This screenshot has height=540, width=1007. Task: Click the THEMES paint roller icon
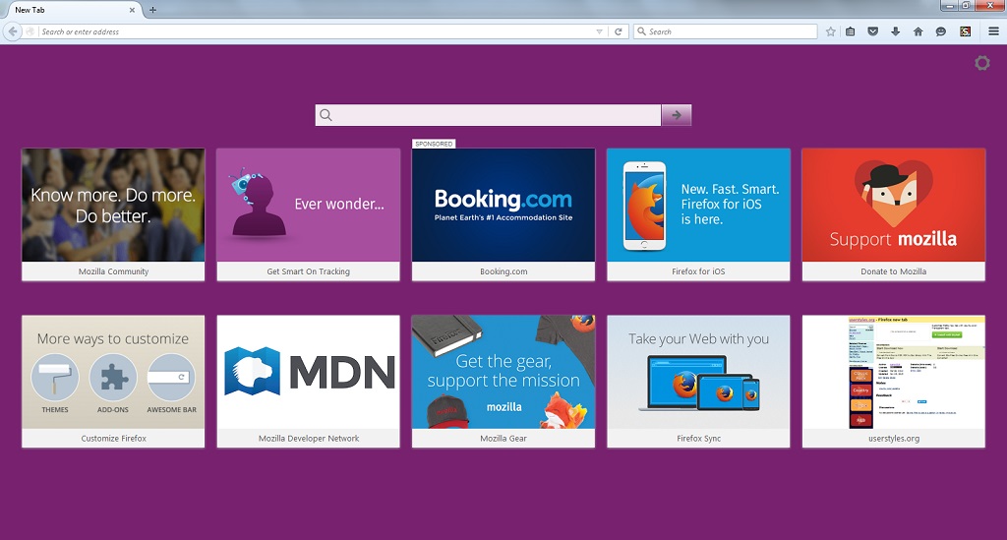coord(55,378)
